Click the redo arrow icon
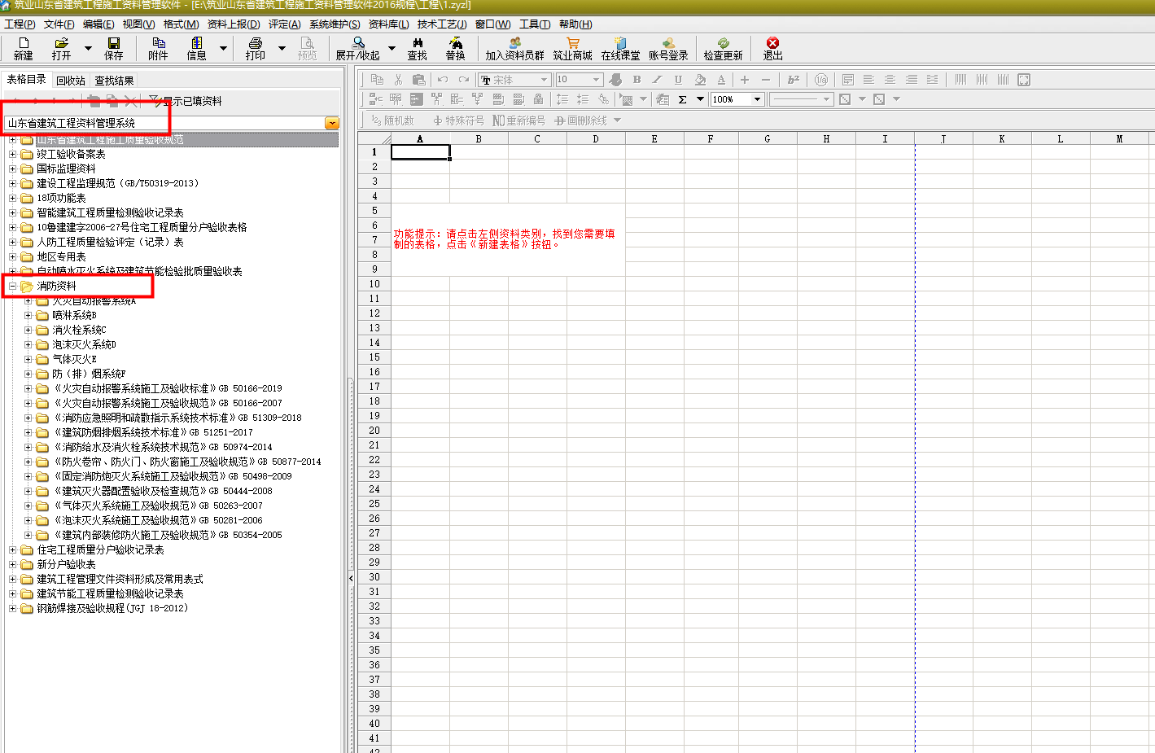Screen dimensions: 1155x753 point(464,80)
